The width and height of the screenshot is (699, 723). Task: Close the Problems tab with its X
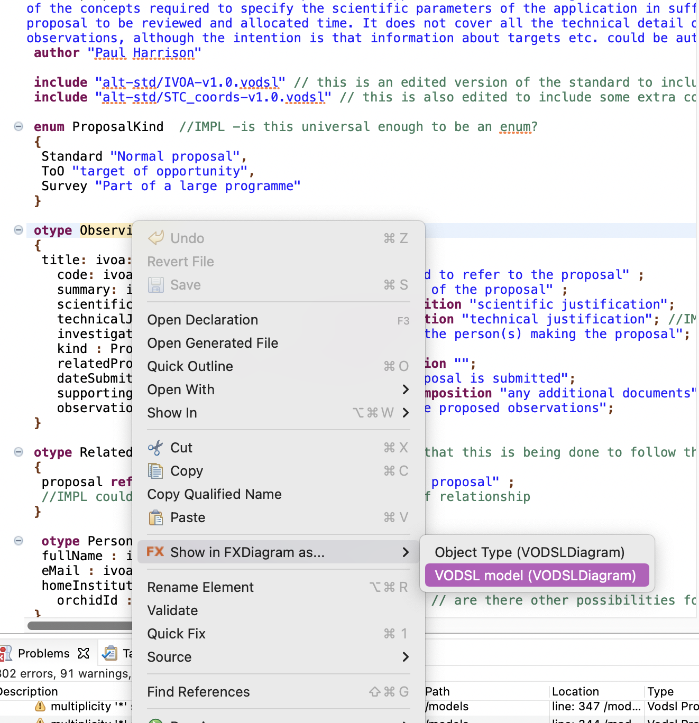point(84,653)
